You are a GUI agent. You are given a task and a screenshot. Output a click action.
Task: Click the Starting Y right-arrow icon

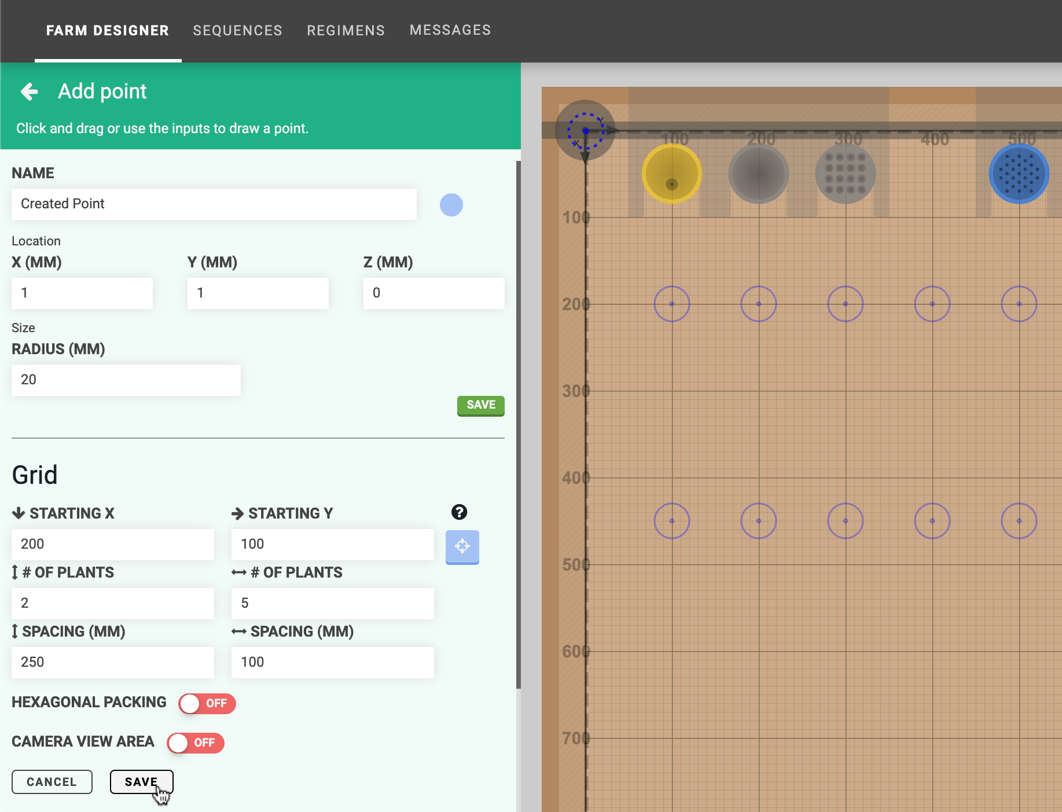click(237, 512)
